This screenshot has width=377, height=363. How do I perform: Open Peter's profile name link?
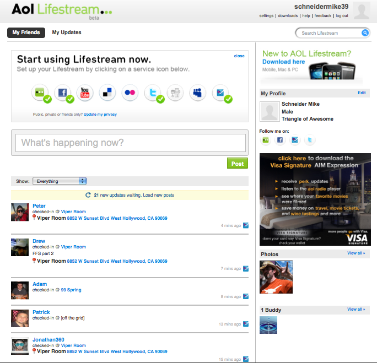[39, 206]
